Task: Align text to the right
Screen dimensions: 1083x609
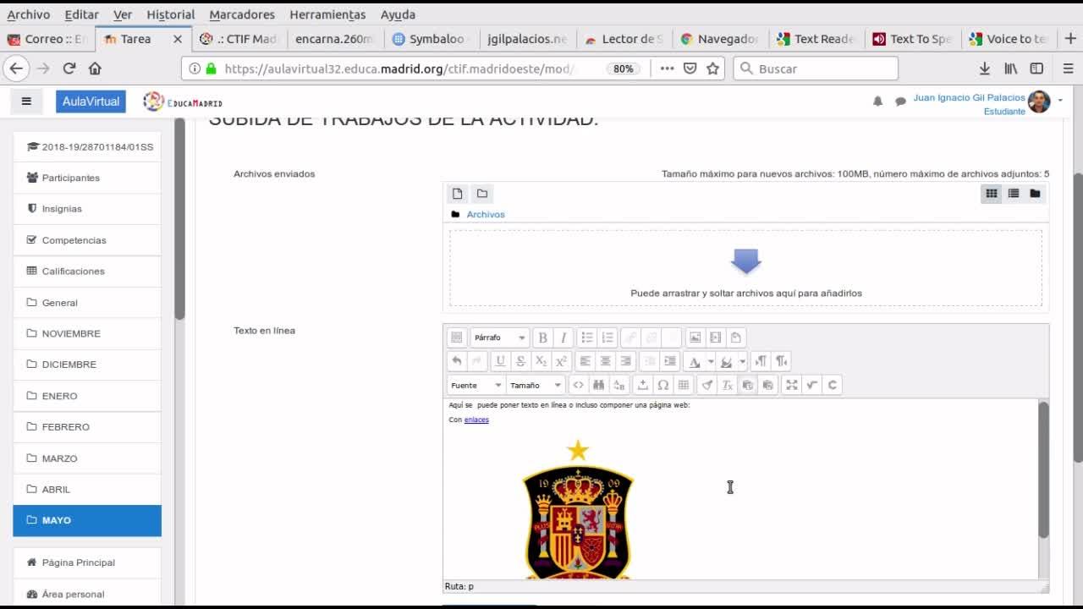Action: [x=626, y=361]
